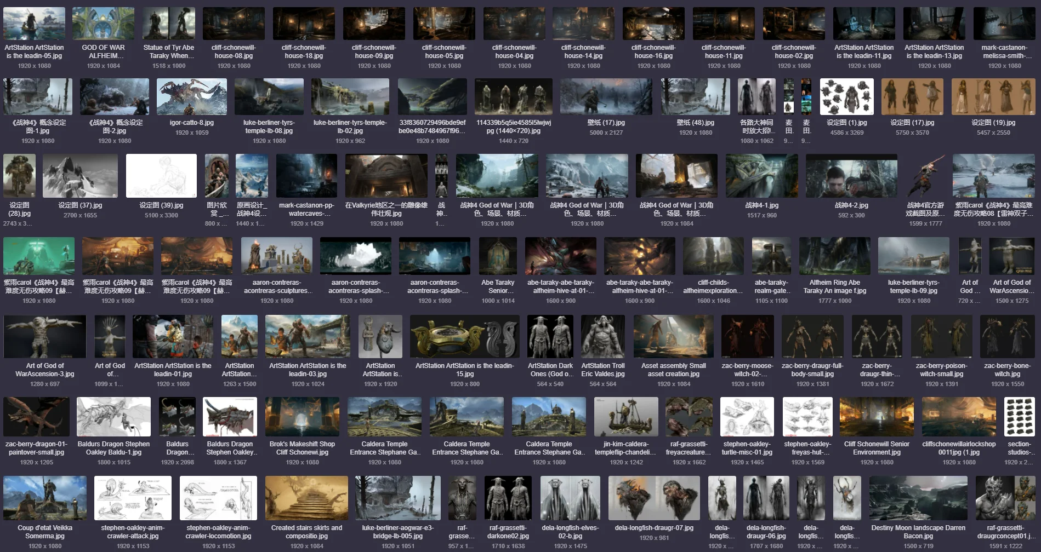Open stephen-oakley-anim-crawler-locomotion.jpg
Viewport: 1041px width, 552px height.
click(218, 498)
